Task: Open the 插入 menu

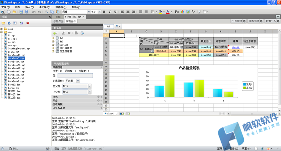Action: (x=30, y=7)
